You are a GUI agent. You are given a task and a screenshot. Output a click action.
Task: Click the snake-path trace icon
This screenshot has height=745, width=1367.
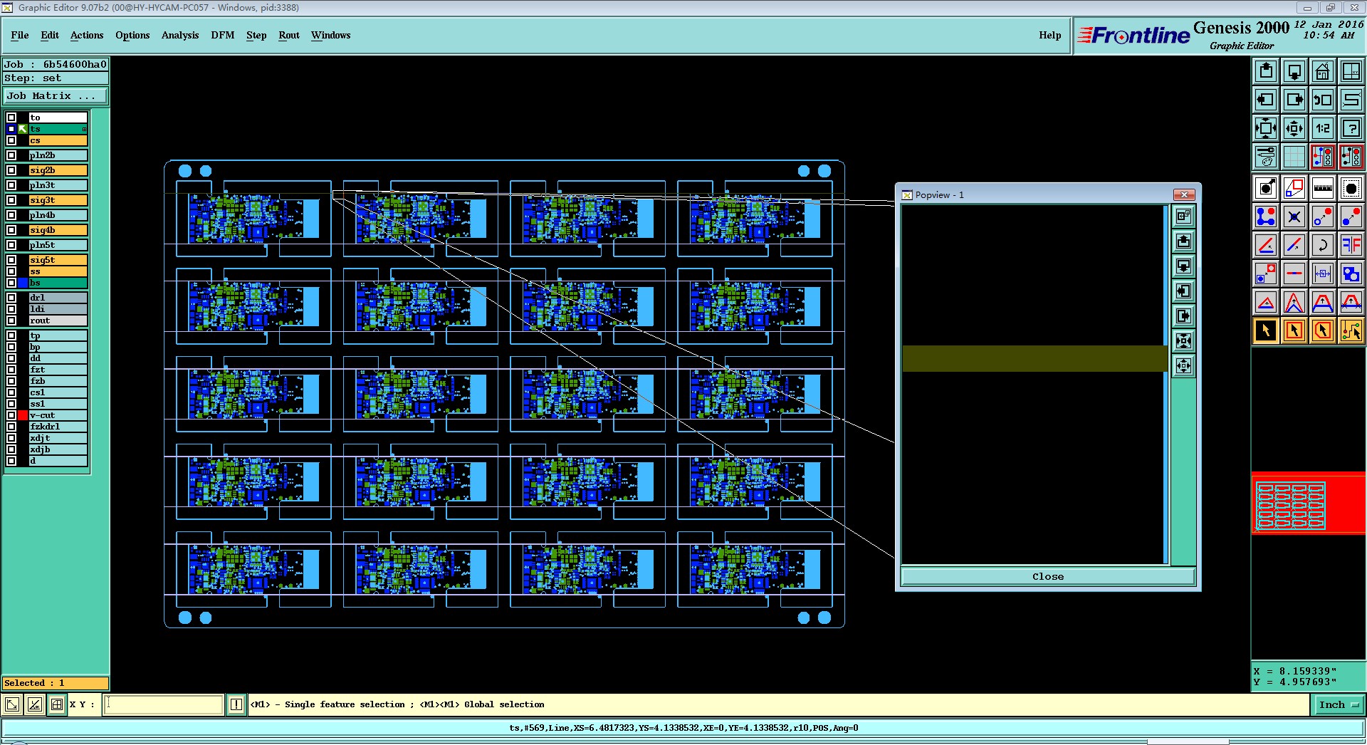pos(1351,100)
